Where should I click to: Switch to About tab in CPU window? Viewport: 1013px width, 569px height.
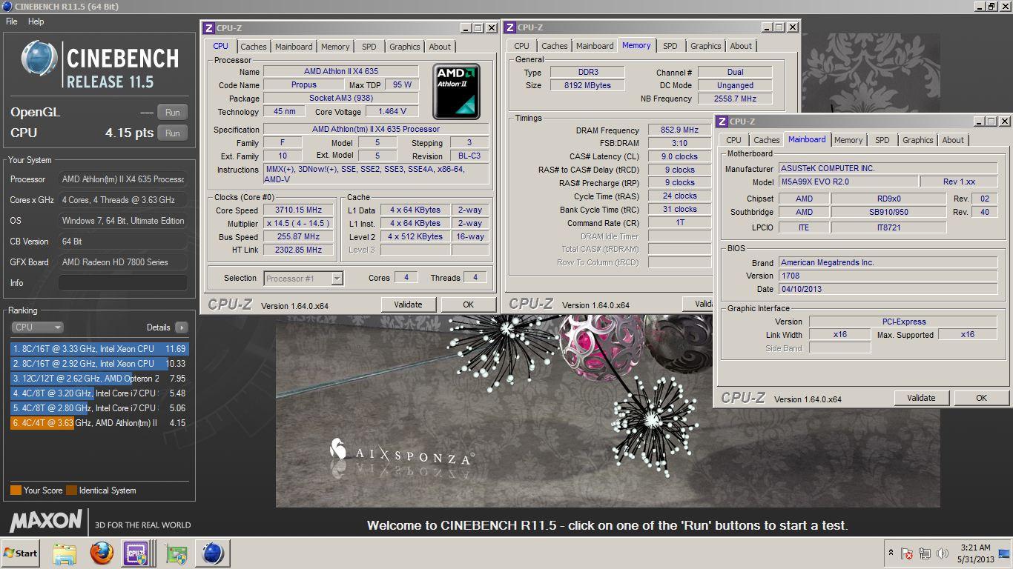[440, 47]
